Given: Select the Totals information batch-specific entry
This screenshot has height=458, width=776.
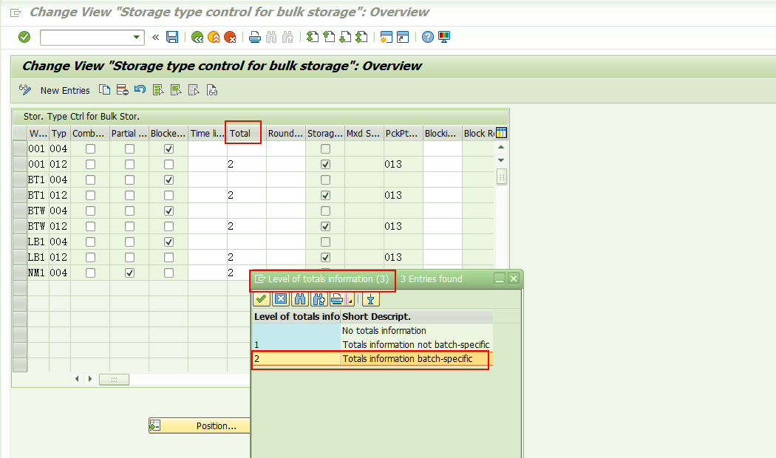Looking at the screenshot, I should [x=370, y=359].
